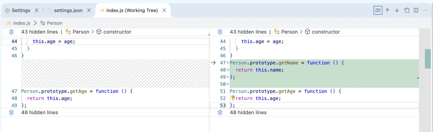Jump to constructor in right pane header
This screenshot has width=433, height=132.
[325, 32]
